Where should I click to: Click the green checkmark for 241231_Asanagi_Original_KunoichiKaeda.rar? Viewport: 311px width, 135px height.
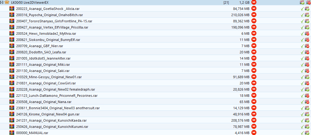tap(302, 120)
